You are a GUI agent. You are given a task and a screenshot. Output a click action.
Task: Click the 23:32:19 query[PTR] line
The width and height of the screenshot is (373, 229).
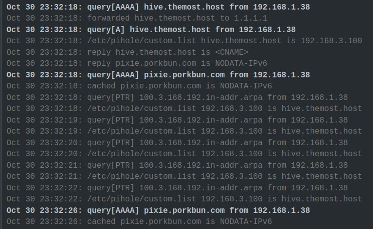[177, 120]
